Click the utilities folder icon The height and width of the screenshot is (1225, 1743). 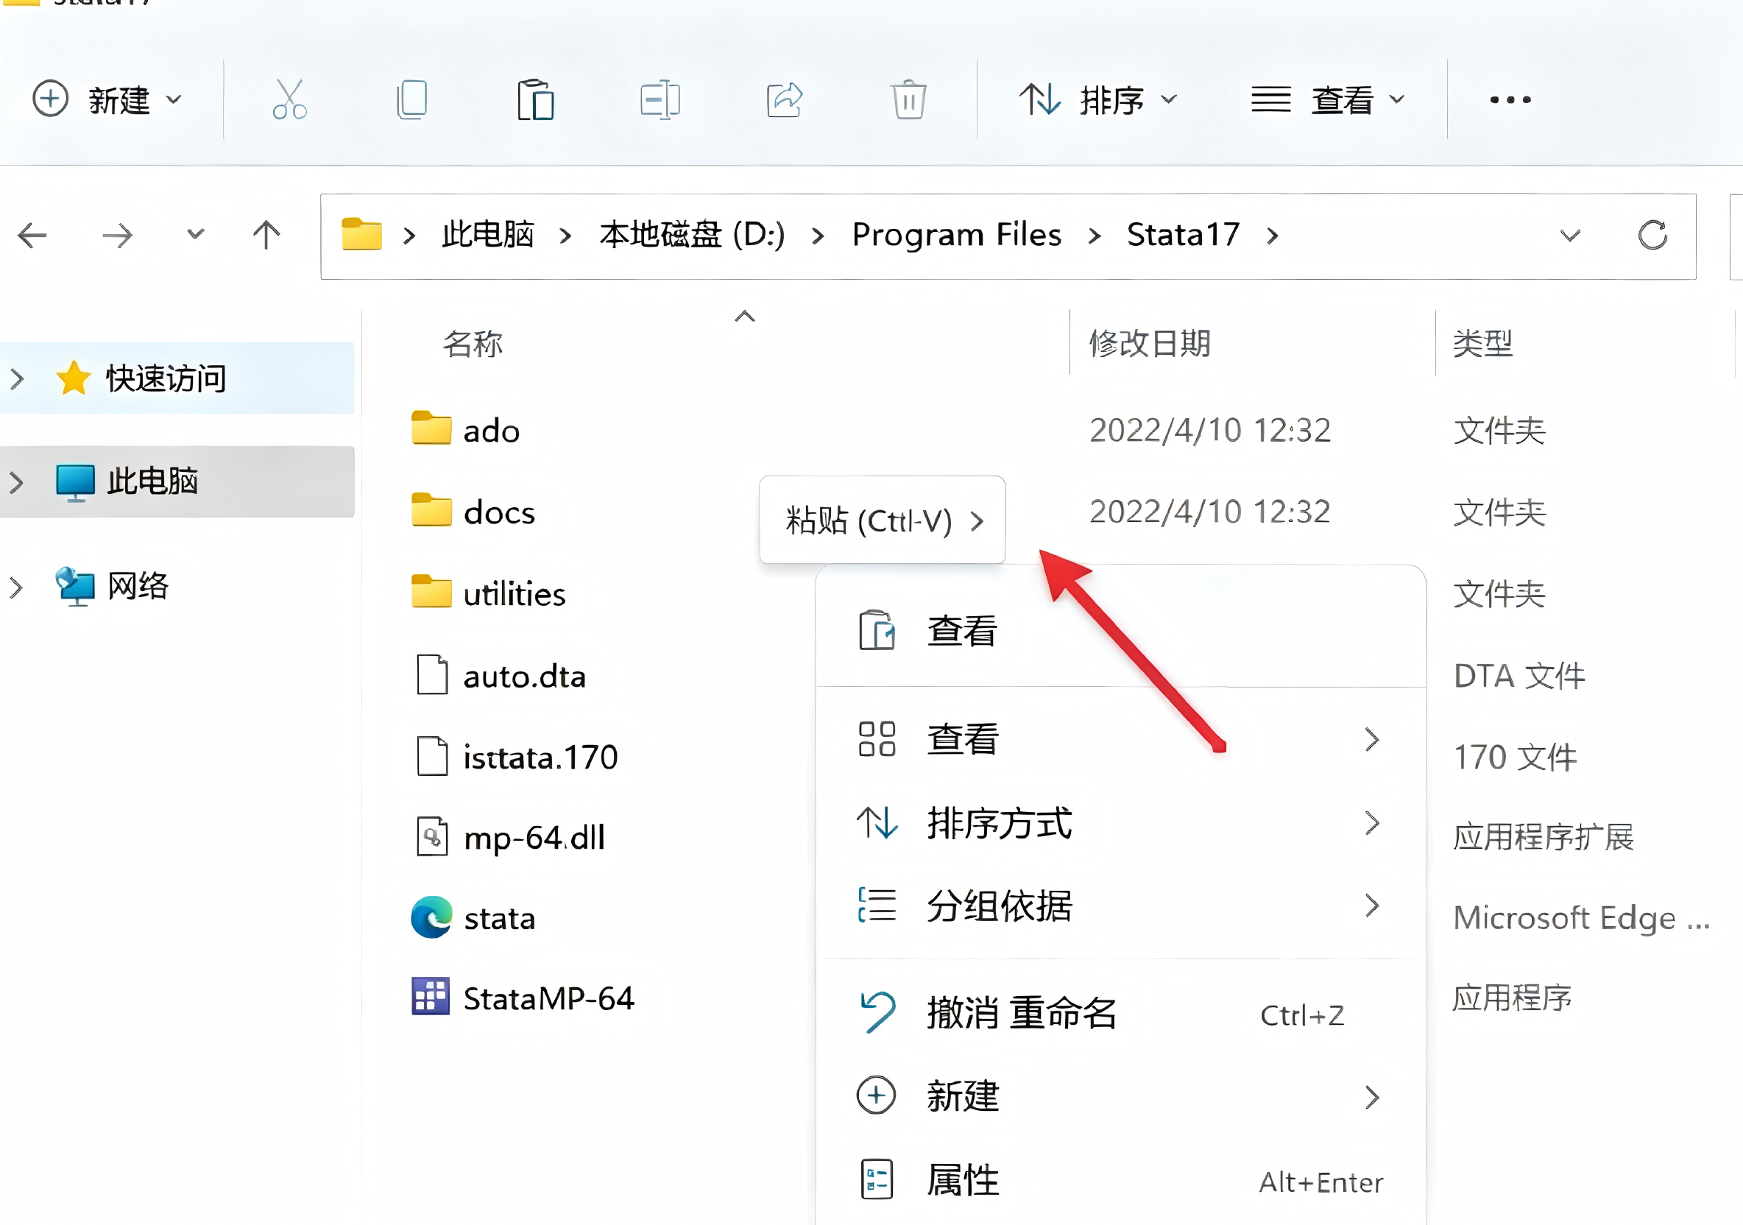point(431,591)
